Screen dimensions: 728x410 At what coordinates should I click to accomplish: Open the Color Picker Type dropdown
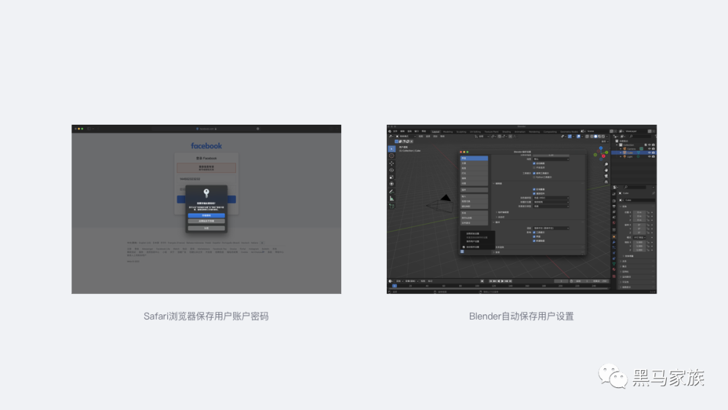[551, 198]
